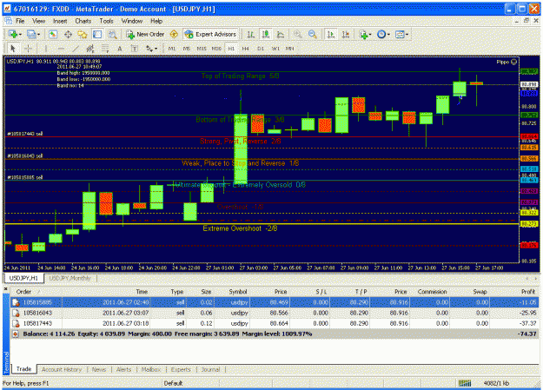Switch chart to M30 timeframe
Screen dimensions: 543x390
click(216, 49)
